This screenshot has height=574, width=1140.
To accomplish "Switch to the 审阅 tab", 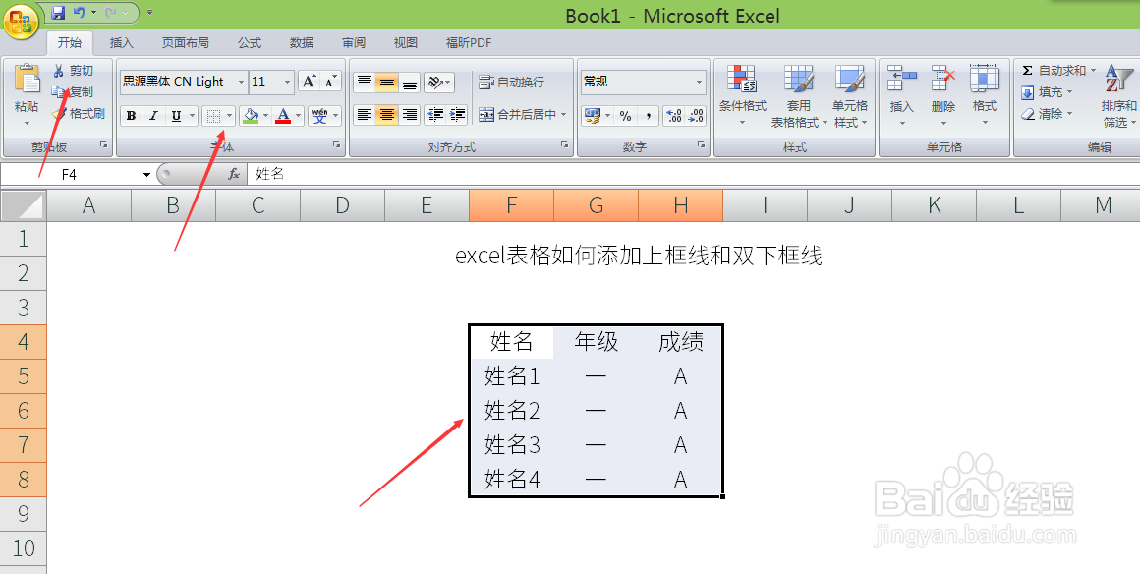I will click(x=354, y=43).
